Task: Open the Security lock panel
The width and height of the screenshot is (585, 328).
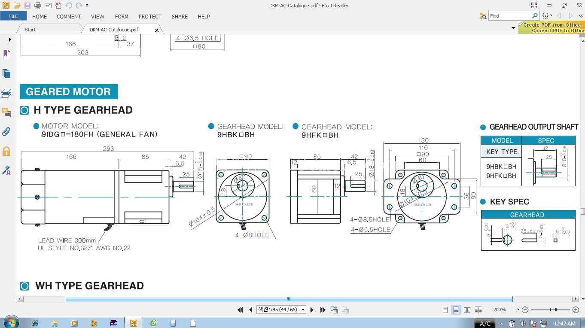Action: [x=6, y=151]
